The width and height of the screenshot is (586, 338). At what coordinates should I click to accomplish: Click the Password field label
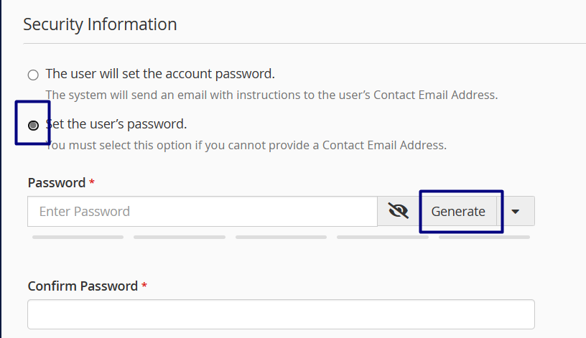[57, 183]
